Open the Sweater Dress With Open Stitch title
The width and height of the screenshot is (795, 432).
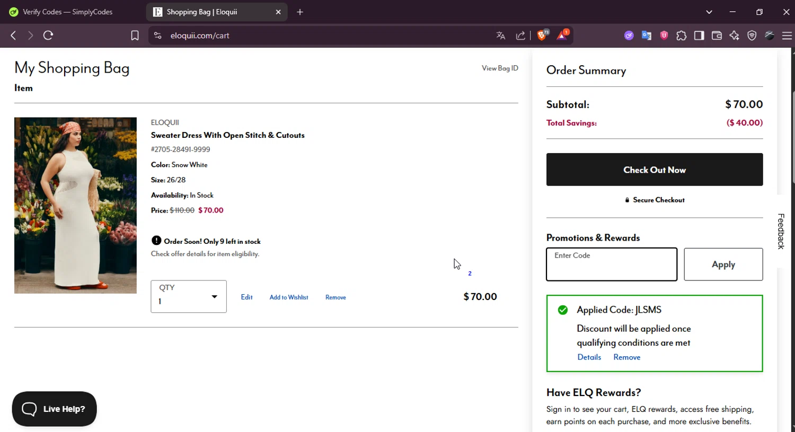coord(228,135)
